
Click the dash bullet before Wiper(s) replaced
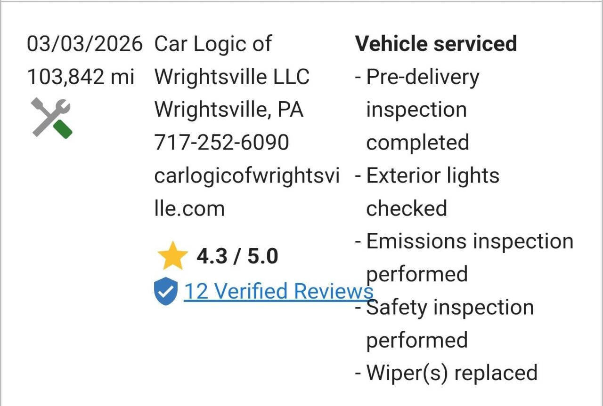coord(359,373)
